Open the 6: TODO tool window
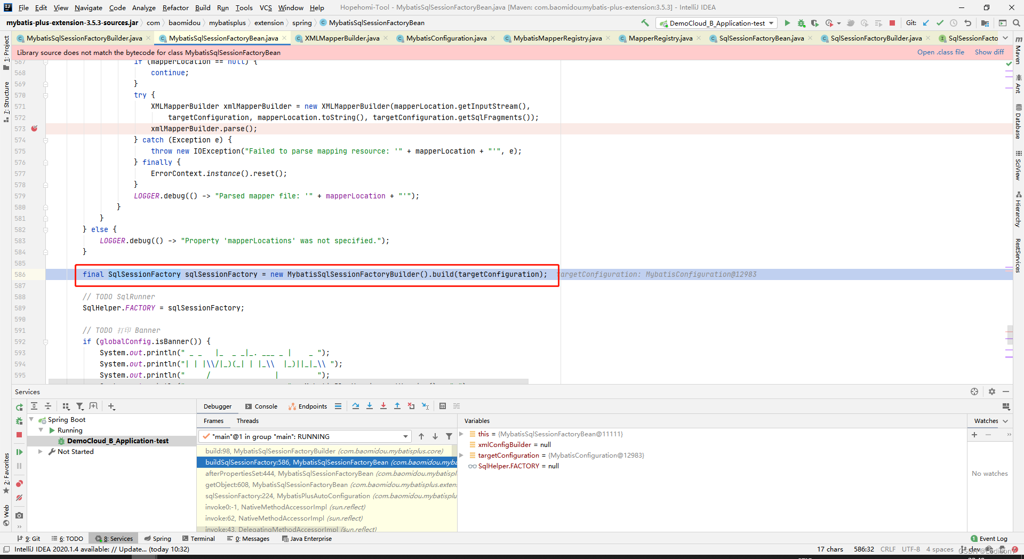The width and height of the screenshot is (1024, 559). click(67, 539)
